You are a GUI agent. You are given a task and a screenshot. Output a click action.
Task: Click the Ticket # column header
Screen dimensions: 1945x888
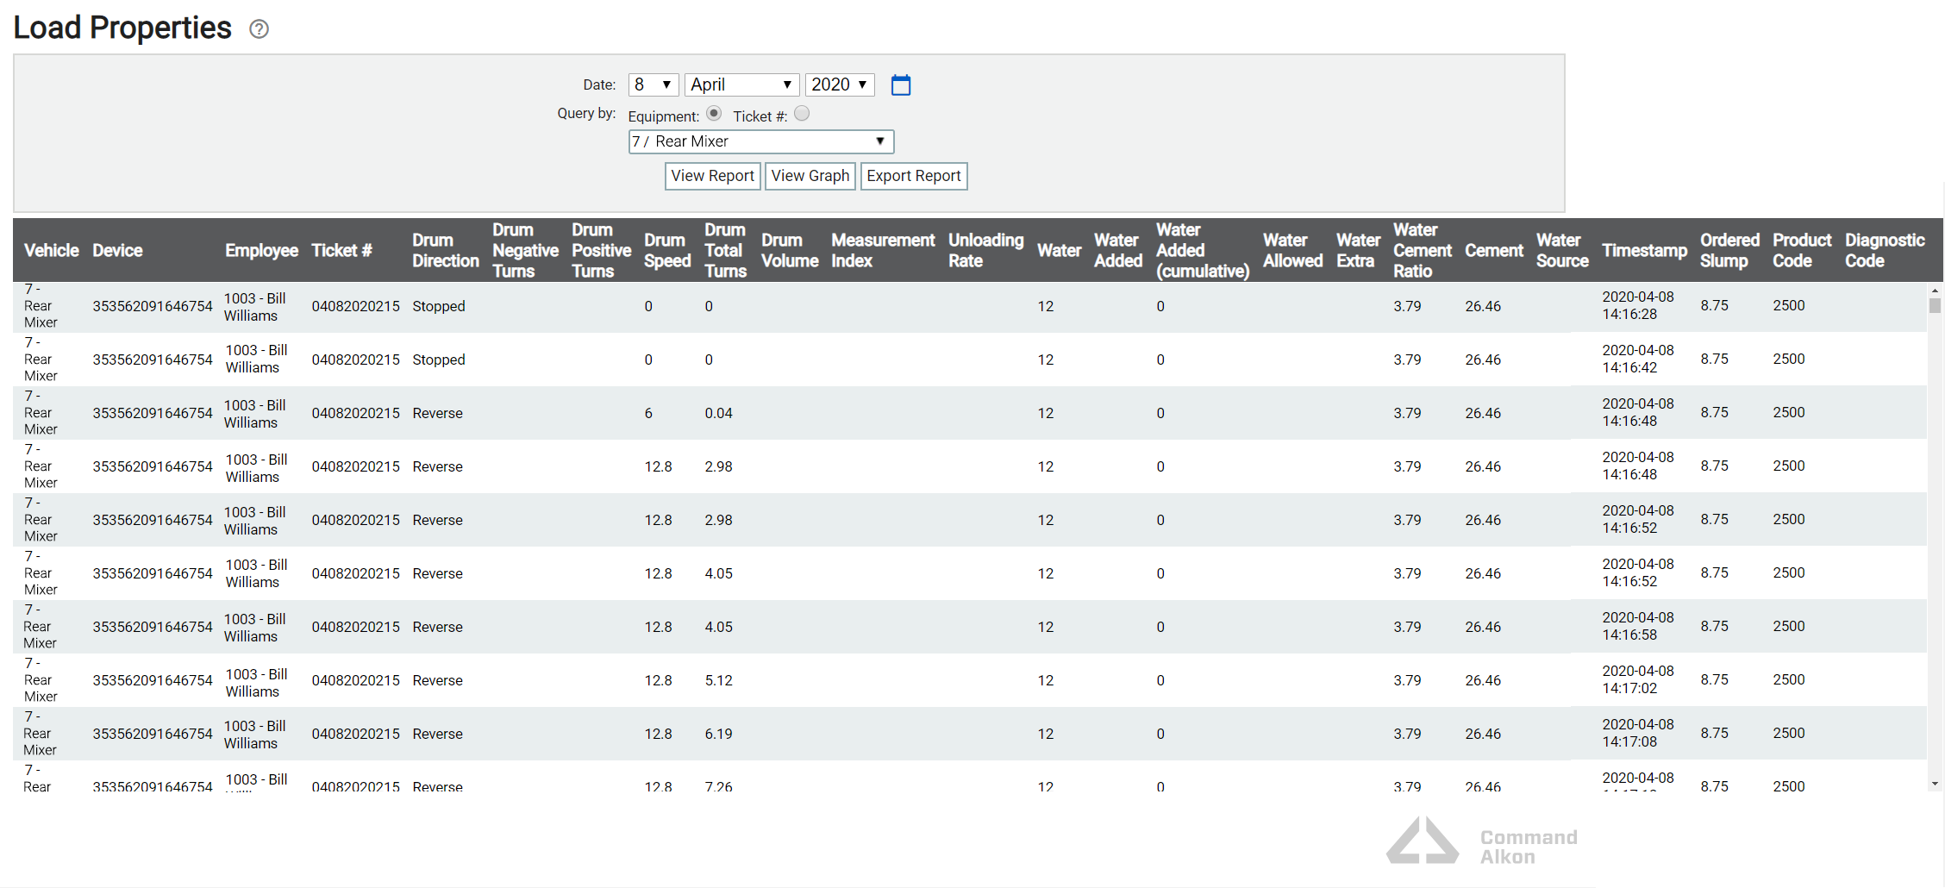341,250
